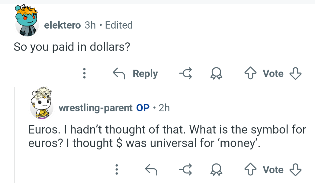315x183 pixels.
Task: Click the Edited label on elektero's comment
Action: (118, 25)
